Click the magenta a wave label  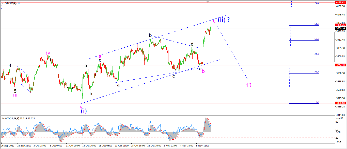click(100, 56)
